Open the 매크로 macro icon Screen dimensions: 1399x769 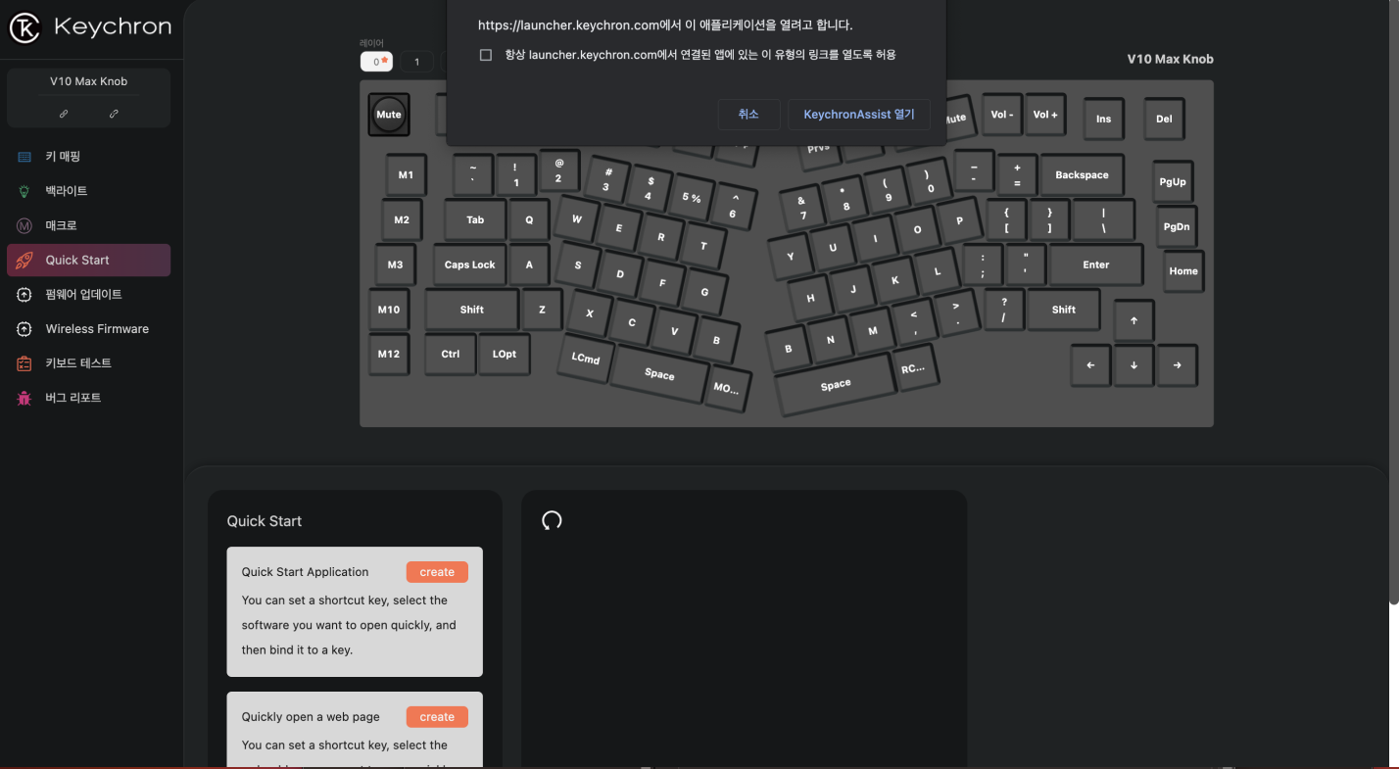(24, 225)
